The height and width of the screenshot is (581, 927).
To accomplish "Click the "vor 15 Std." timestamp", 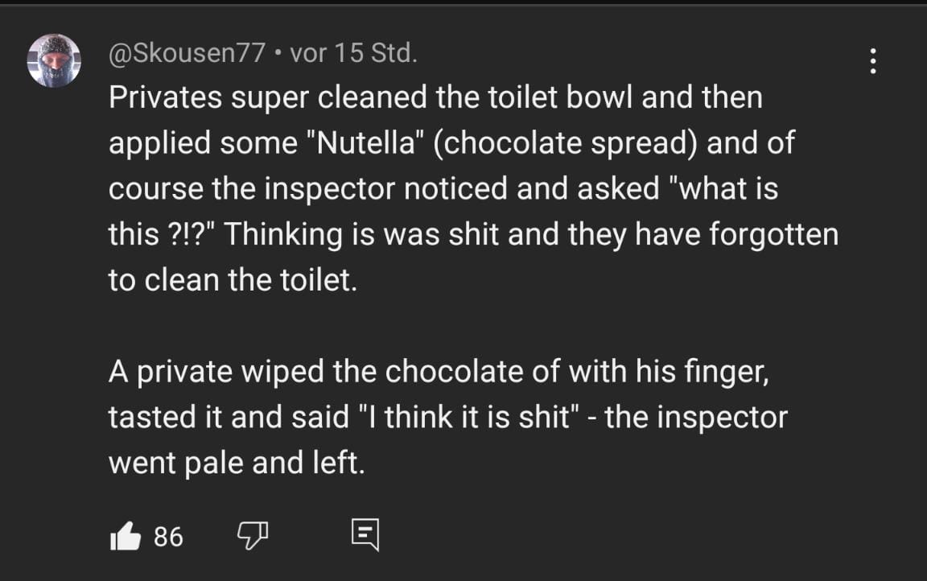I will point(353,53).
